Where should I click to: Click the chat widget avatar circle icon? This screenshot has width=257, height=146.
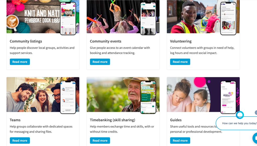[240, 115]
